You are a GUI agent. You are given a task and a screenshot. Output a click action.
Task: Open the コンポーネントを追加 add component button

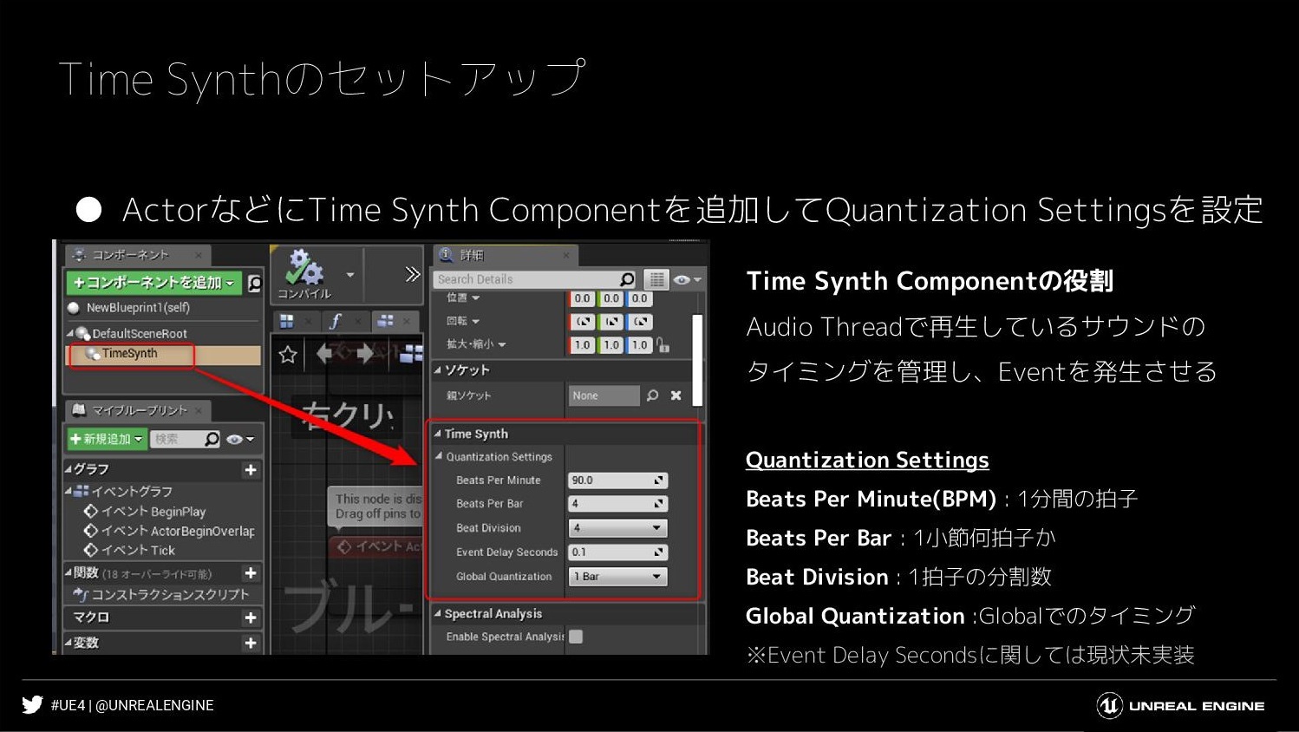point(154,283)
